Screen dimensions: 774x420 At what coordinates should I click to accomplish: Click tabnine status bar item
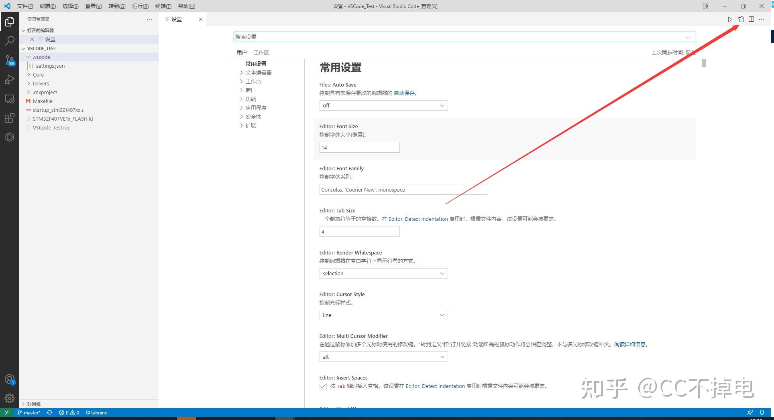[x=96, y=412]
